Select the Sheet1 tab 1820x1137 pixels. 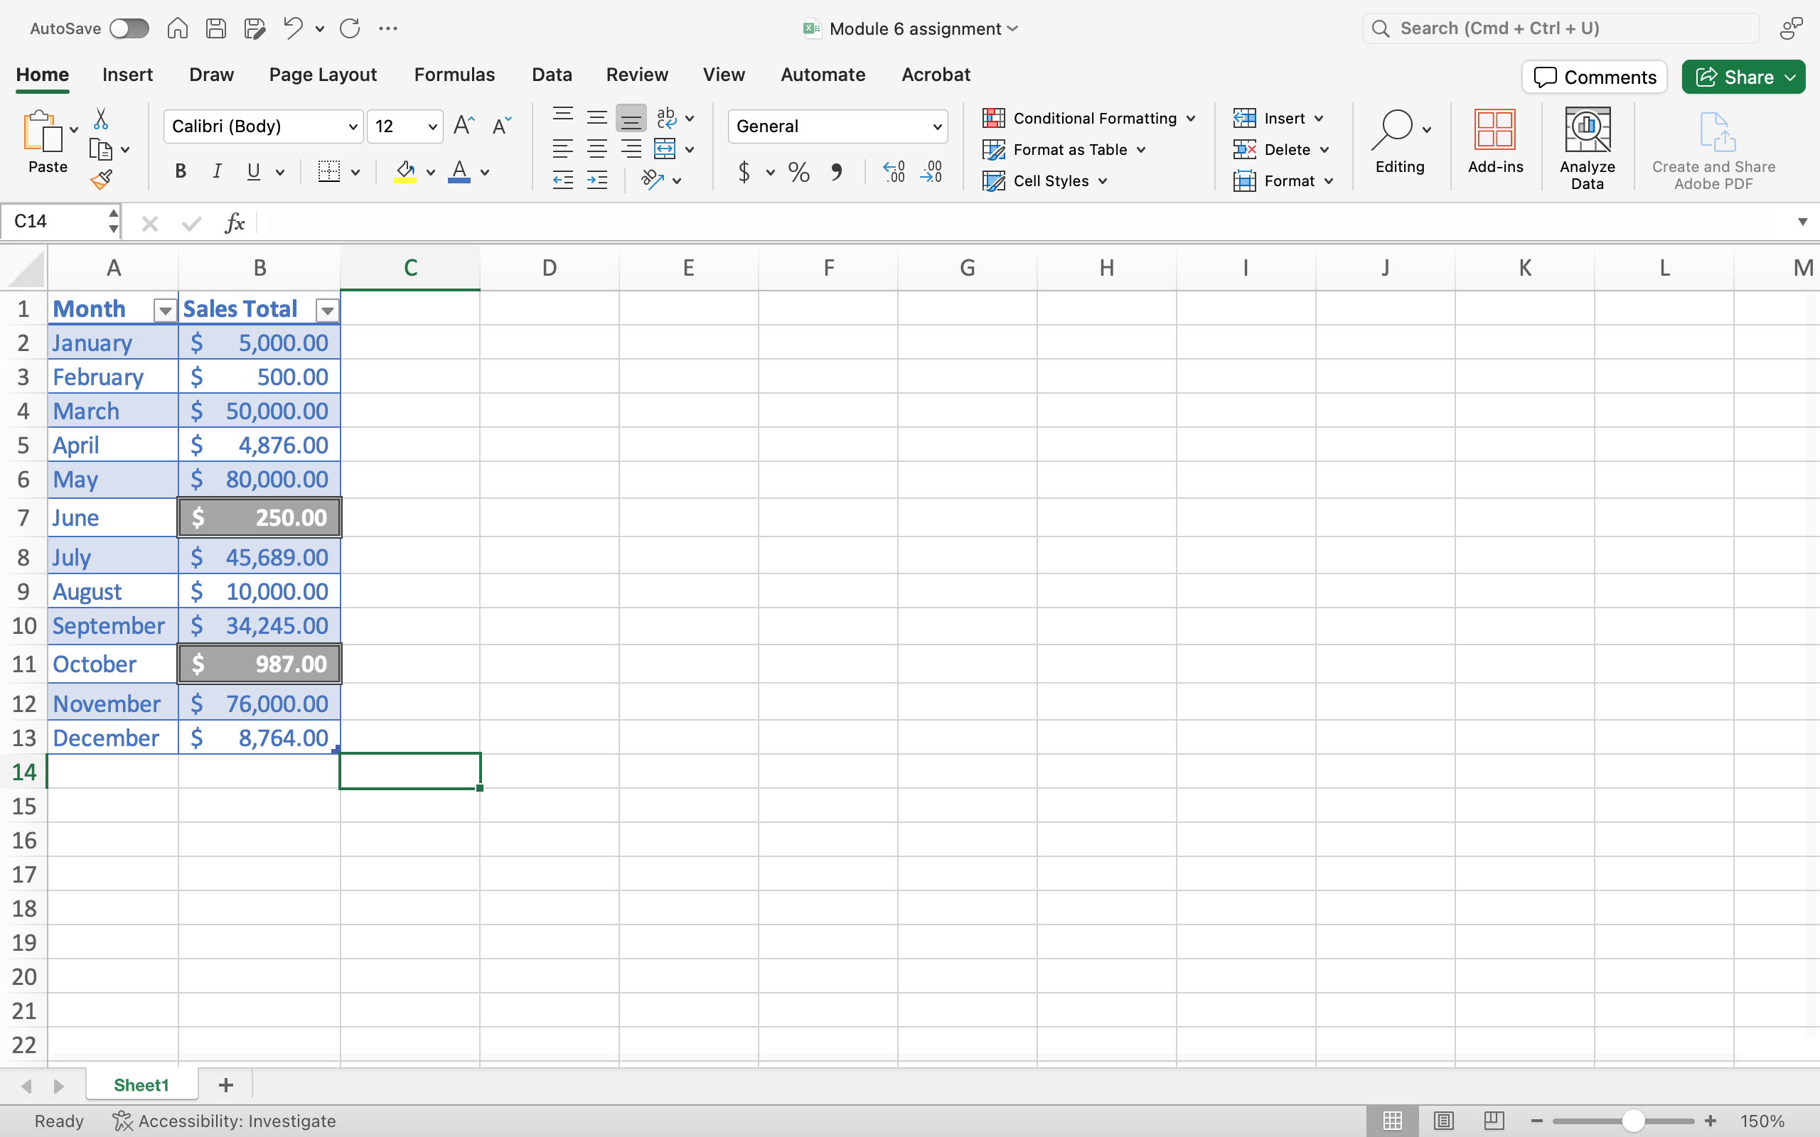click(141, 1085)
